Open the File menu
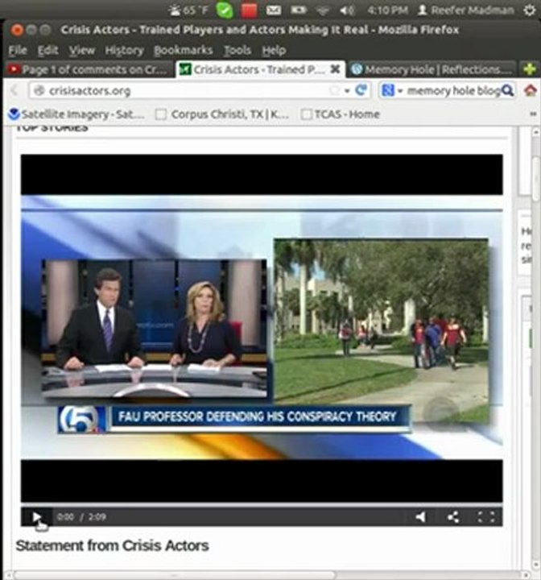The image size is (541, 580). [x=18, y=50]
